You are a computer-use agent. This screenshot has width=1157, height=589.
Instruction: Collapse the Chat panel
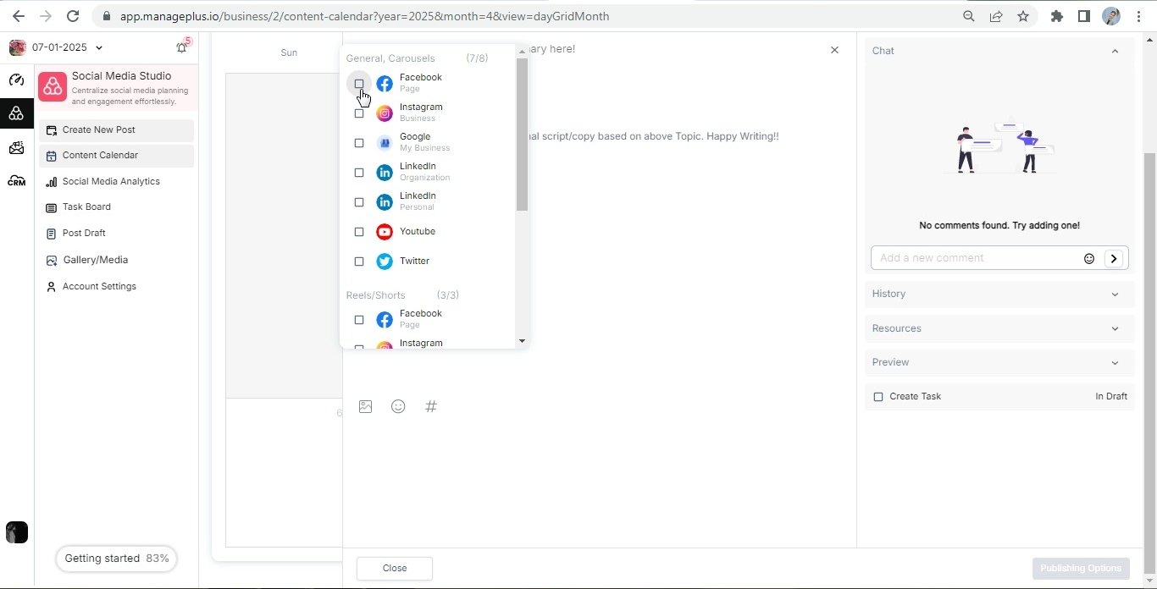(x=1115, y=51)
